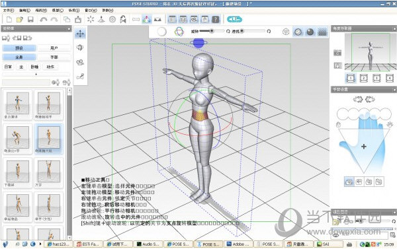Click the New file icon in toolbar
Screen dimensions: 397x251
9,19
